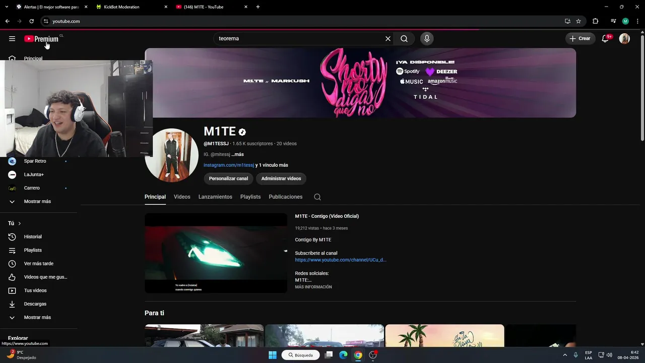
Task: Run search with magnifying glass button
Action: tap(404, 38)
